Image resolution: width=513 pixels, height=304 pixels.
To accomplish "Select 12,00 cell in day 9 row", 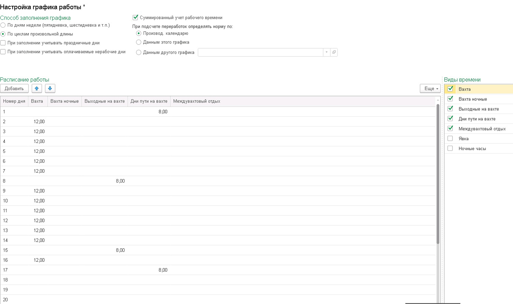I will coord(38,191).
